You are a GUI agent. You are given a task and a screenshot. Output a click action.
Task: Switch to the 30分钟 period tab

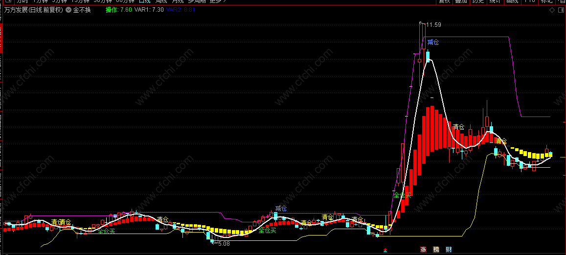pyautogui.click(x=103, y=1)
